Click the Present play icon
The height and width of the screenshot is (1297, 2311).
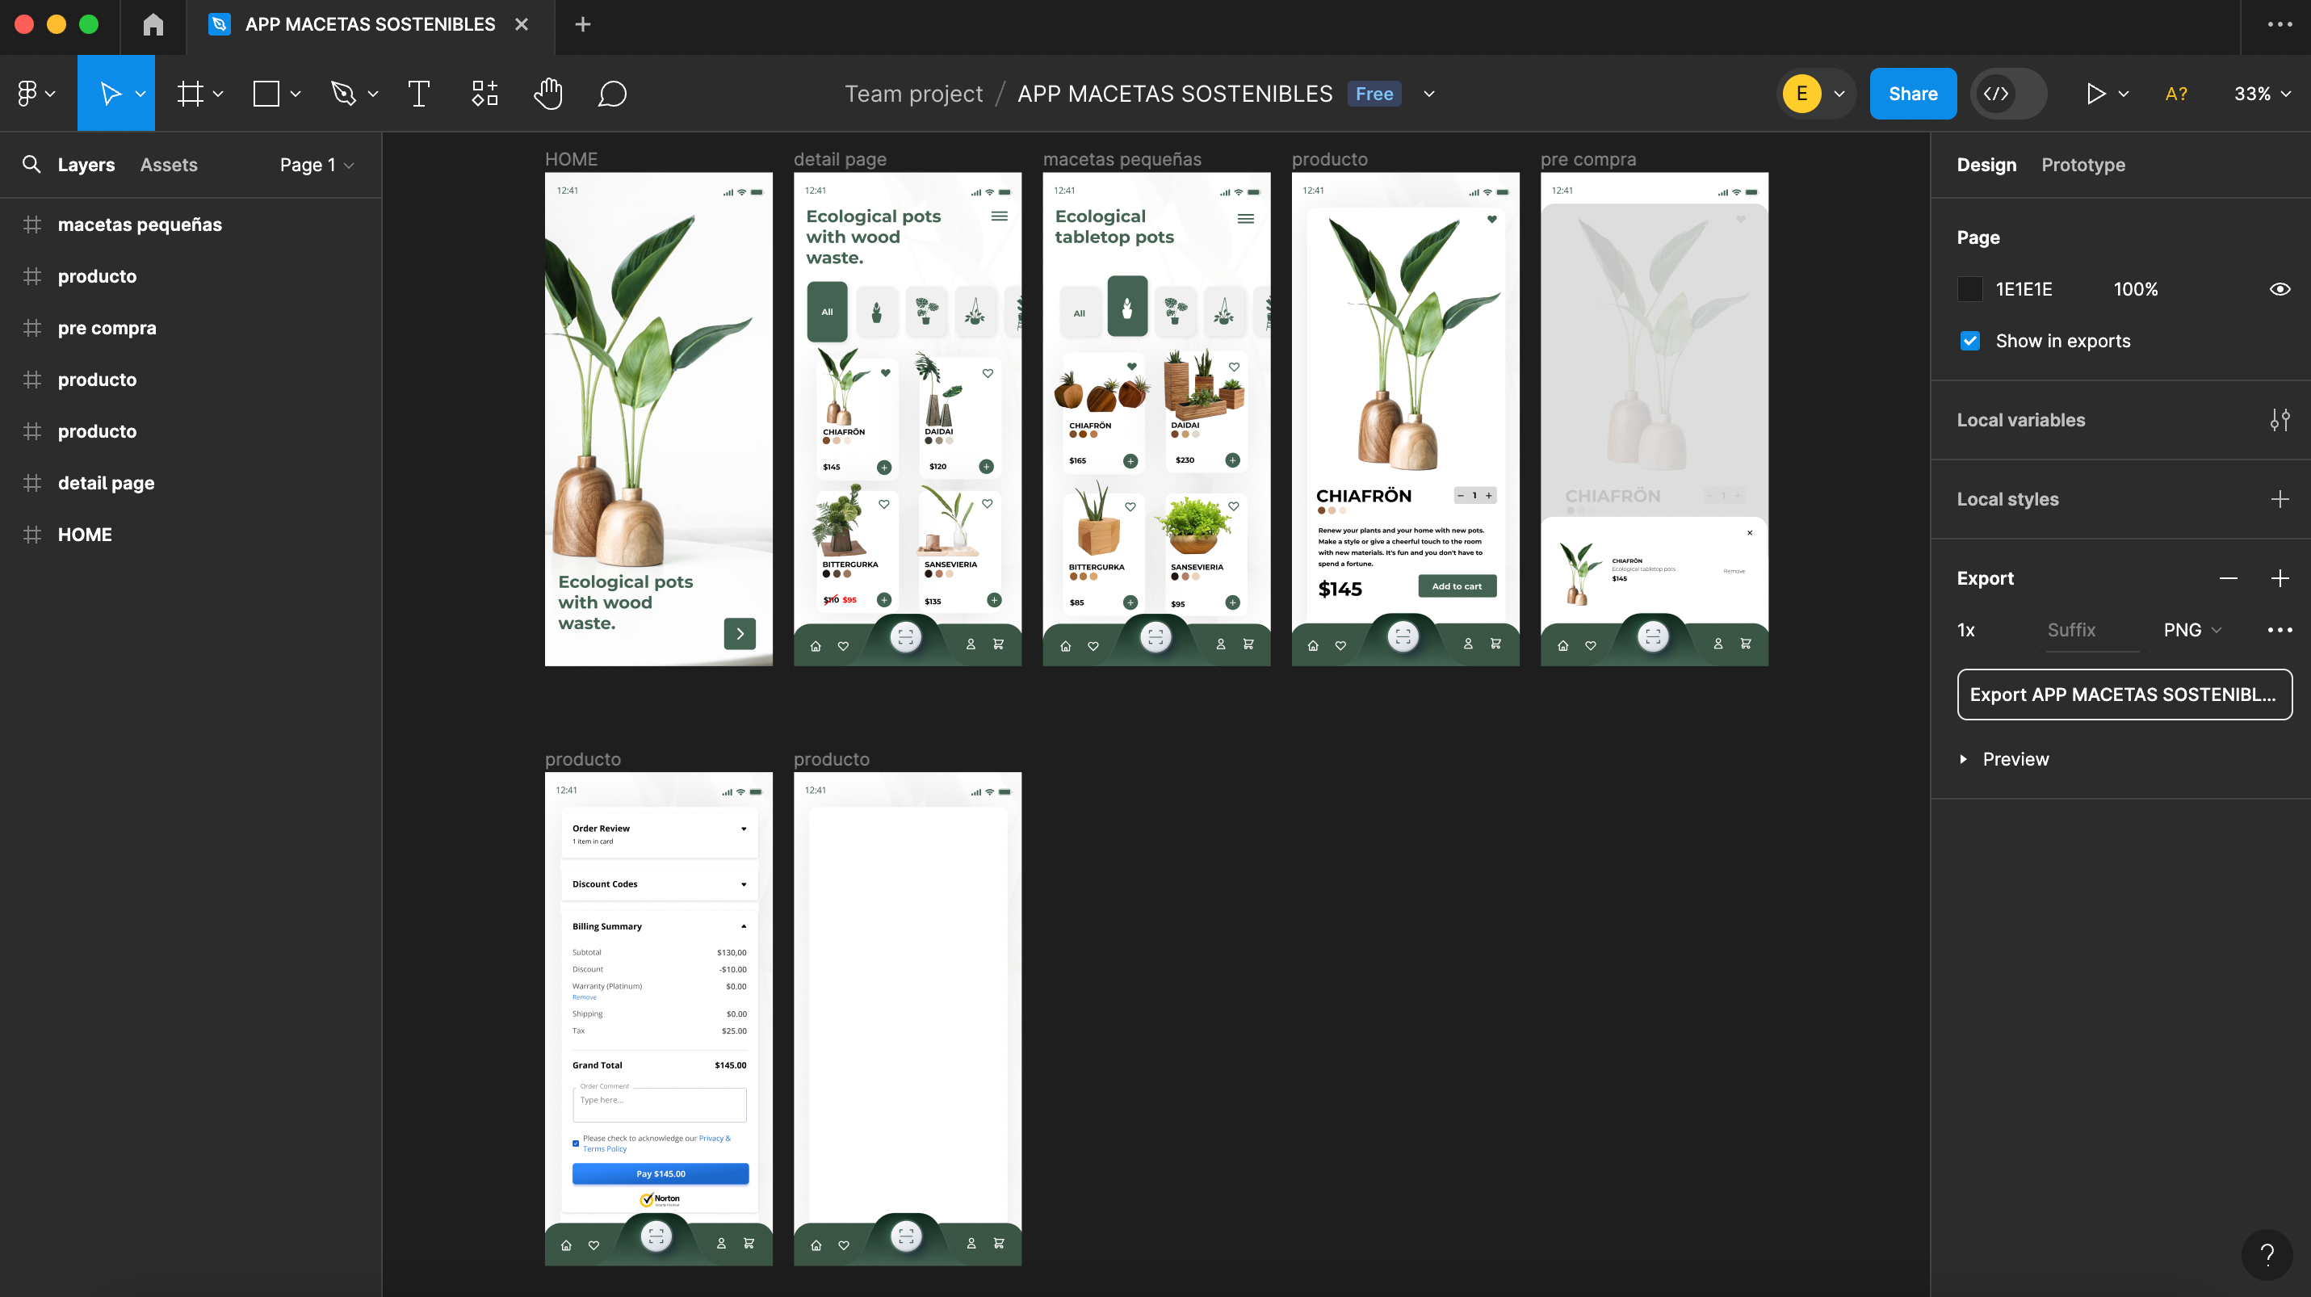pos(2095,94)
